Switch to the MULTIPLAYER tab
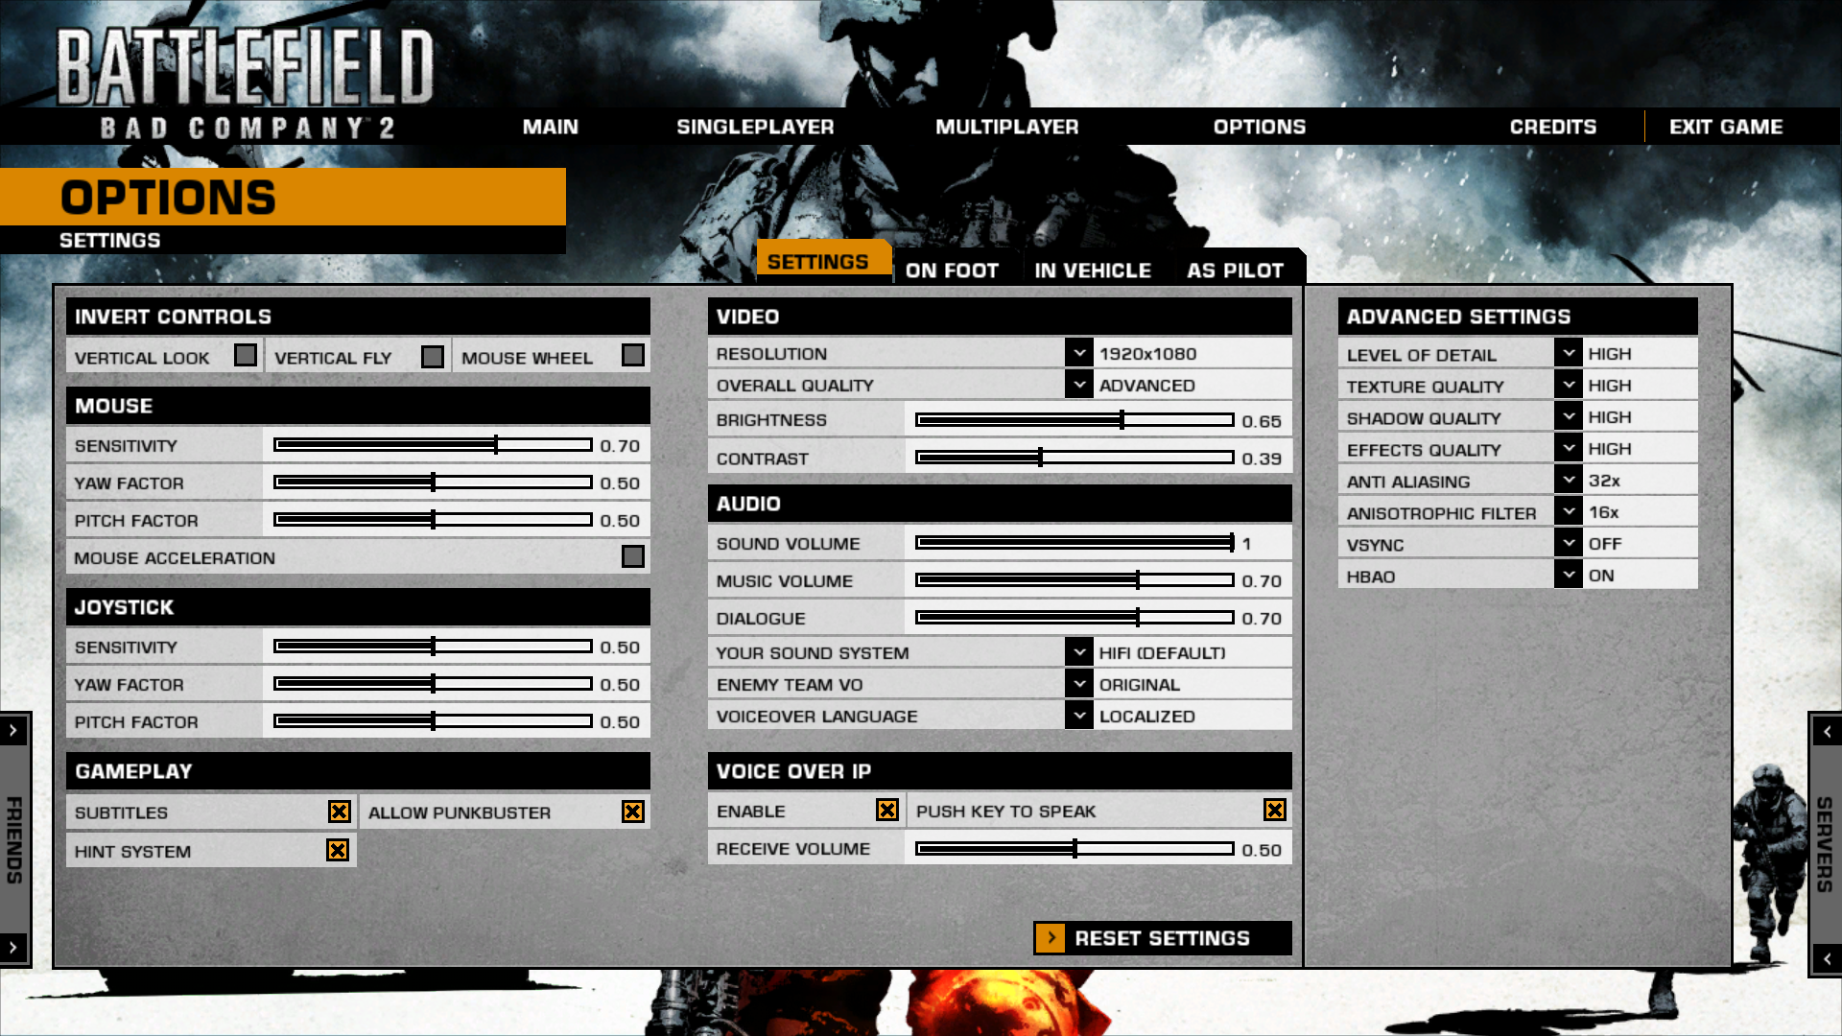The image size is (1842, 1036). click(1007, 126)
